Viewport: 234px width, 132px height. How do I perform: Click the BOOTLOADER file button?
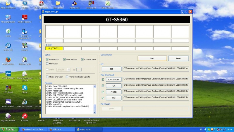coord(113,79)
